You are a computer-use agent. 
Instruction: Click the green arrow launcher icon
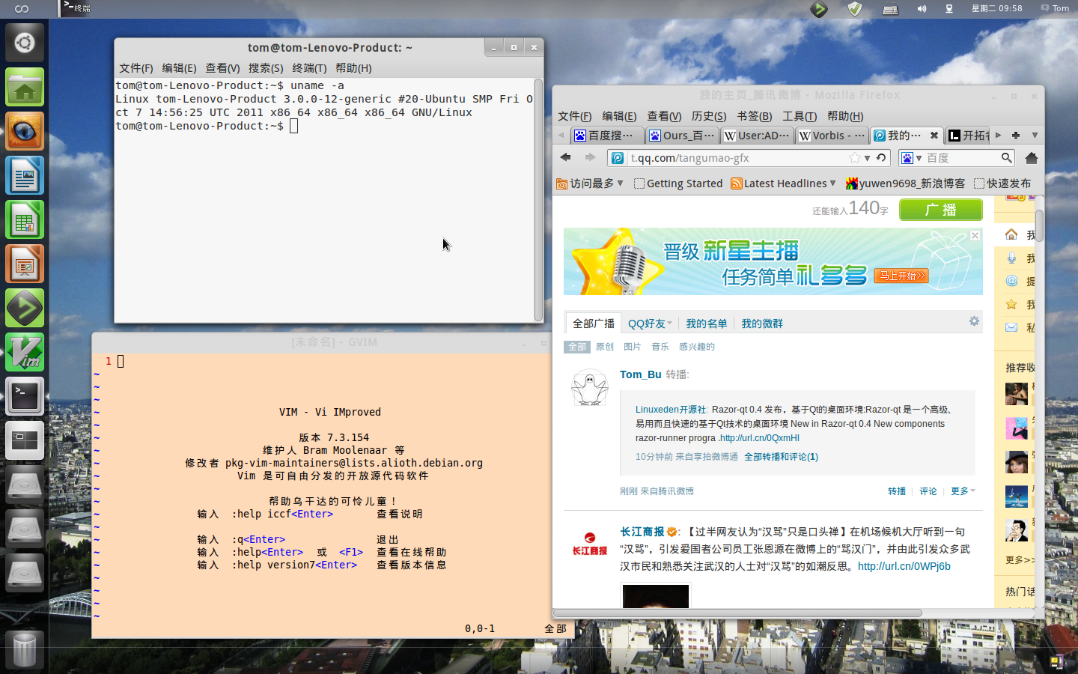point(25,308)
